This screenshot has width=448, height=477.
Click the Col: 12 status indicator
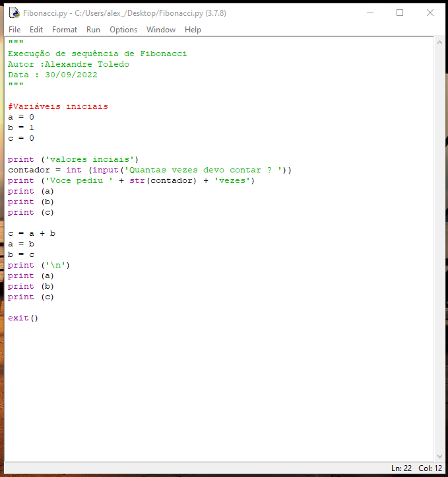(430, 468)
